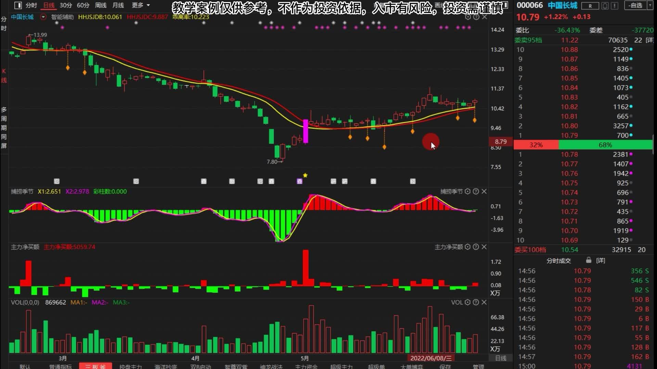Expand the red circled arrow beside 中国长城
Image resolution: width=657 pixels, height=369 pixels.
click(43, 17)
